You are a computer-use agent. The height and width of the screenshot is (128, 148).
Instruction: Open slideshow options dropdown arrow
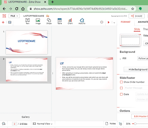pos(114,23)
